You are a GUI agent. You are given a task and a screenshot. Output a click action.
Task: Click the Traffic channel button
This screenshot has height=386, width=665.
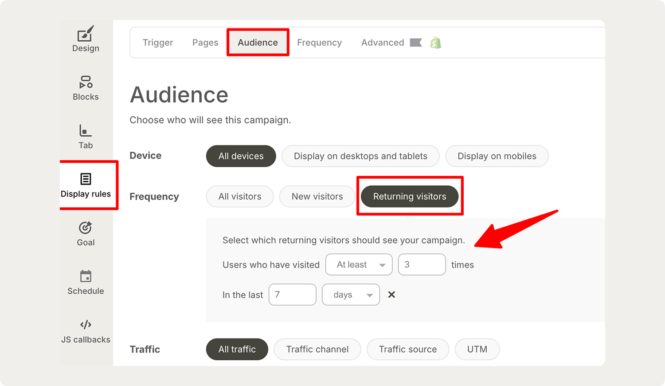coord(317,349)
